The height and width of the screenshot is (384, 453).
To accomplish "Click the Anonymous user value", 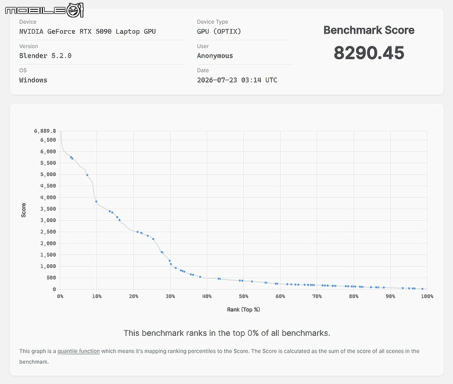I will pos(215,56).
